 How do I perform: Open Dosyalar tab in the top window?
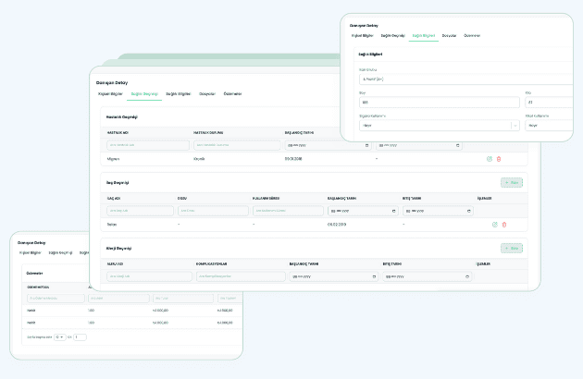pos(450,35)
